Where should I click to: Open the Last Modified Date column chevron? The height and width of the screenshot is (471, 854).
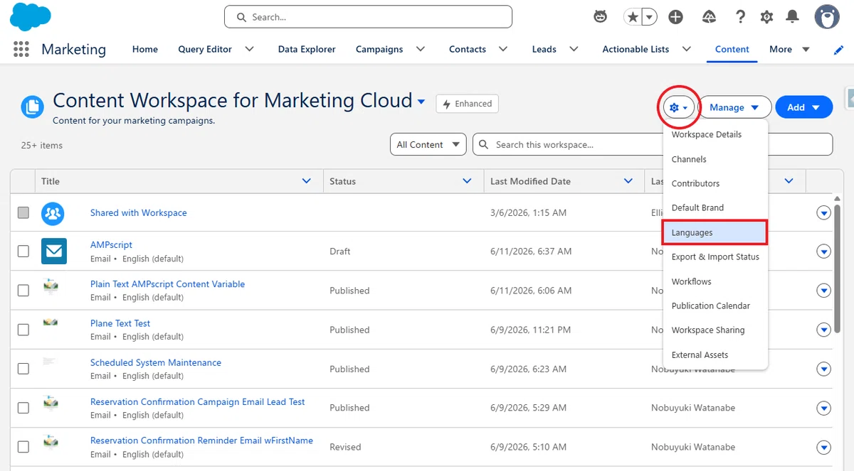(628, 181)
